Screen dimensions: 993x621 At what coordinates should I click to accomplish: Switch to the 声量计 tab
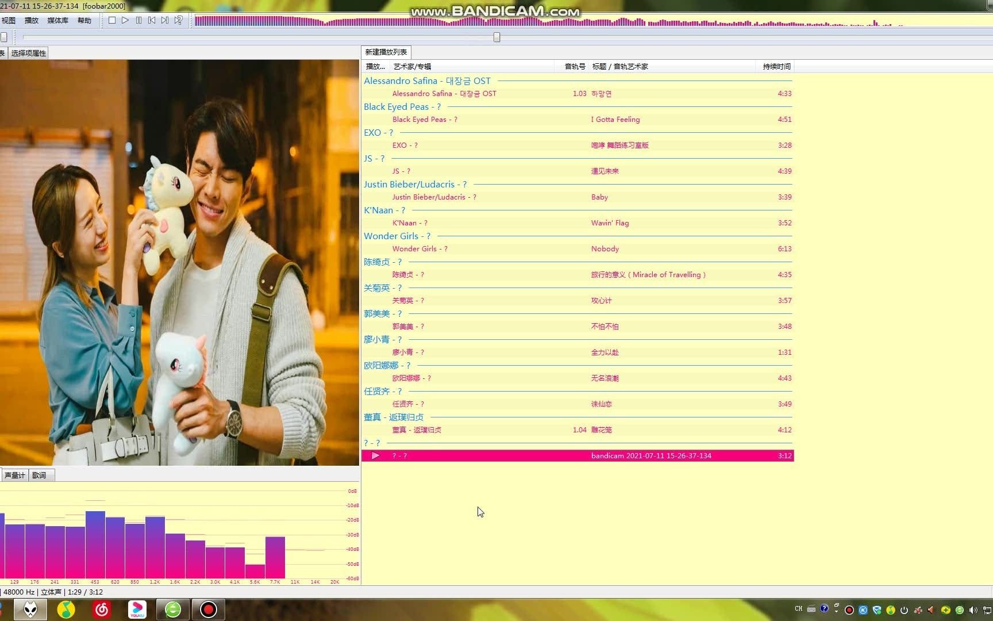(x=14, y=476)
